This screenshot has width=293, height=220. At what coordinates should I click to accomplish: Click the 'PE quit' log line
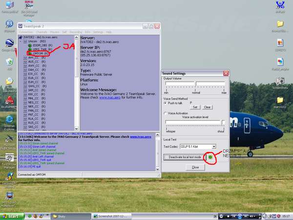tap(29, 167)
